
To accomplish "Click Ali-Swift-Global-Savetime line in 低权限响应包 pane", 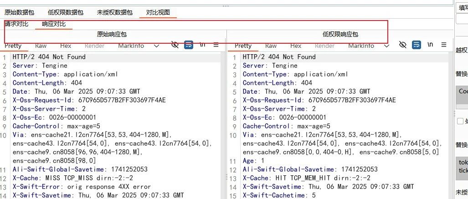I will pos(310,169).
